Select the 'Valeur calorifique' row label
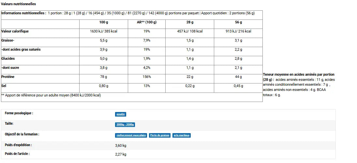The height and width of the screenshot is (163, 357). (15, 31)
